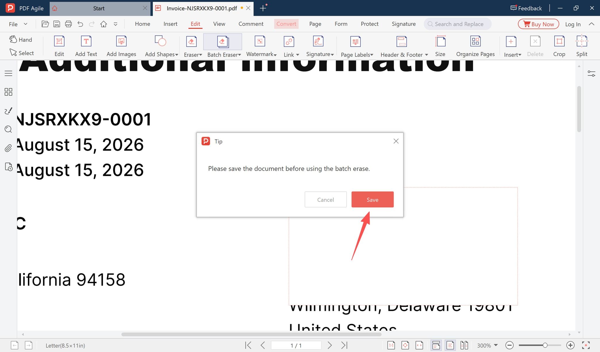The width and height of the screenshot is (600, 352).
Task: Select the Crop tool
Action: tap(559, 46)
